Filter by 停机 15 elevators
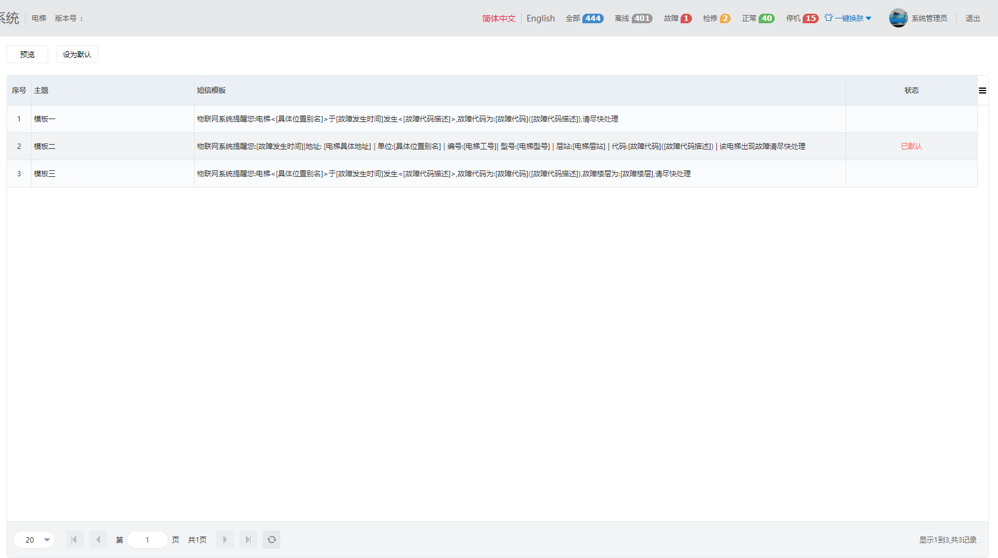This screenshot has height=558, width=998. click(x=802, y=18)
